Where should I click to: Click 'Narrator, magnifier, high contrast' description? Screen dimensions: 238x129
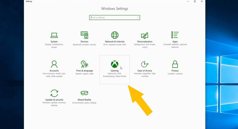tap(145, 75)
